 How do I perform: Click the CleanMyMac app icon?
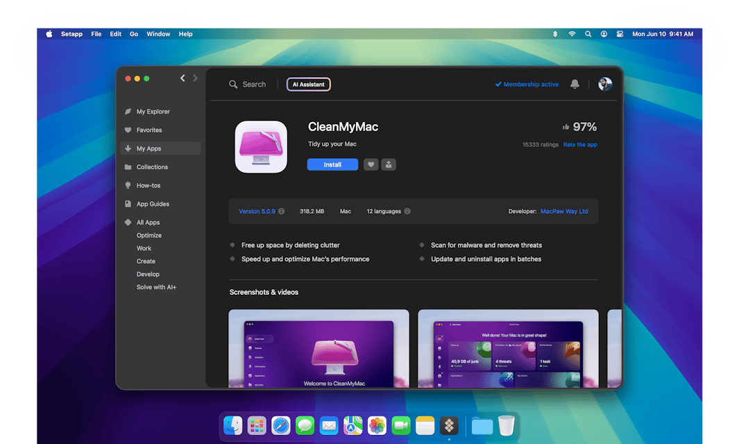(x=261, y=146)
